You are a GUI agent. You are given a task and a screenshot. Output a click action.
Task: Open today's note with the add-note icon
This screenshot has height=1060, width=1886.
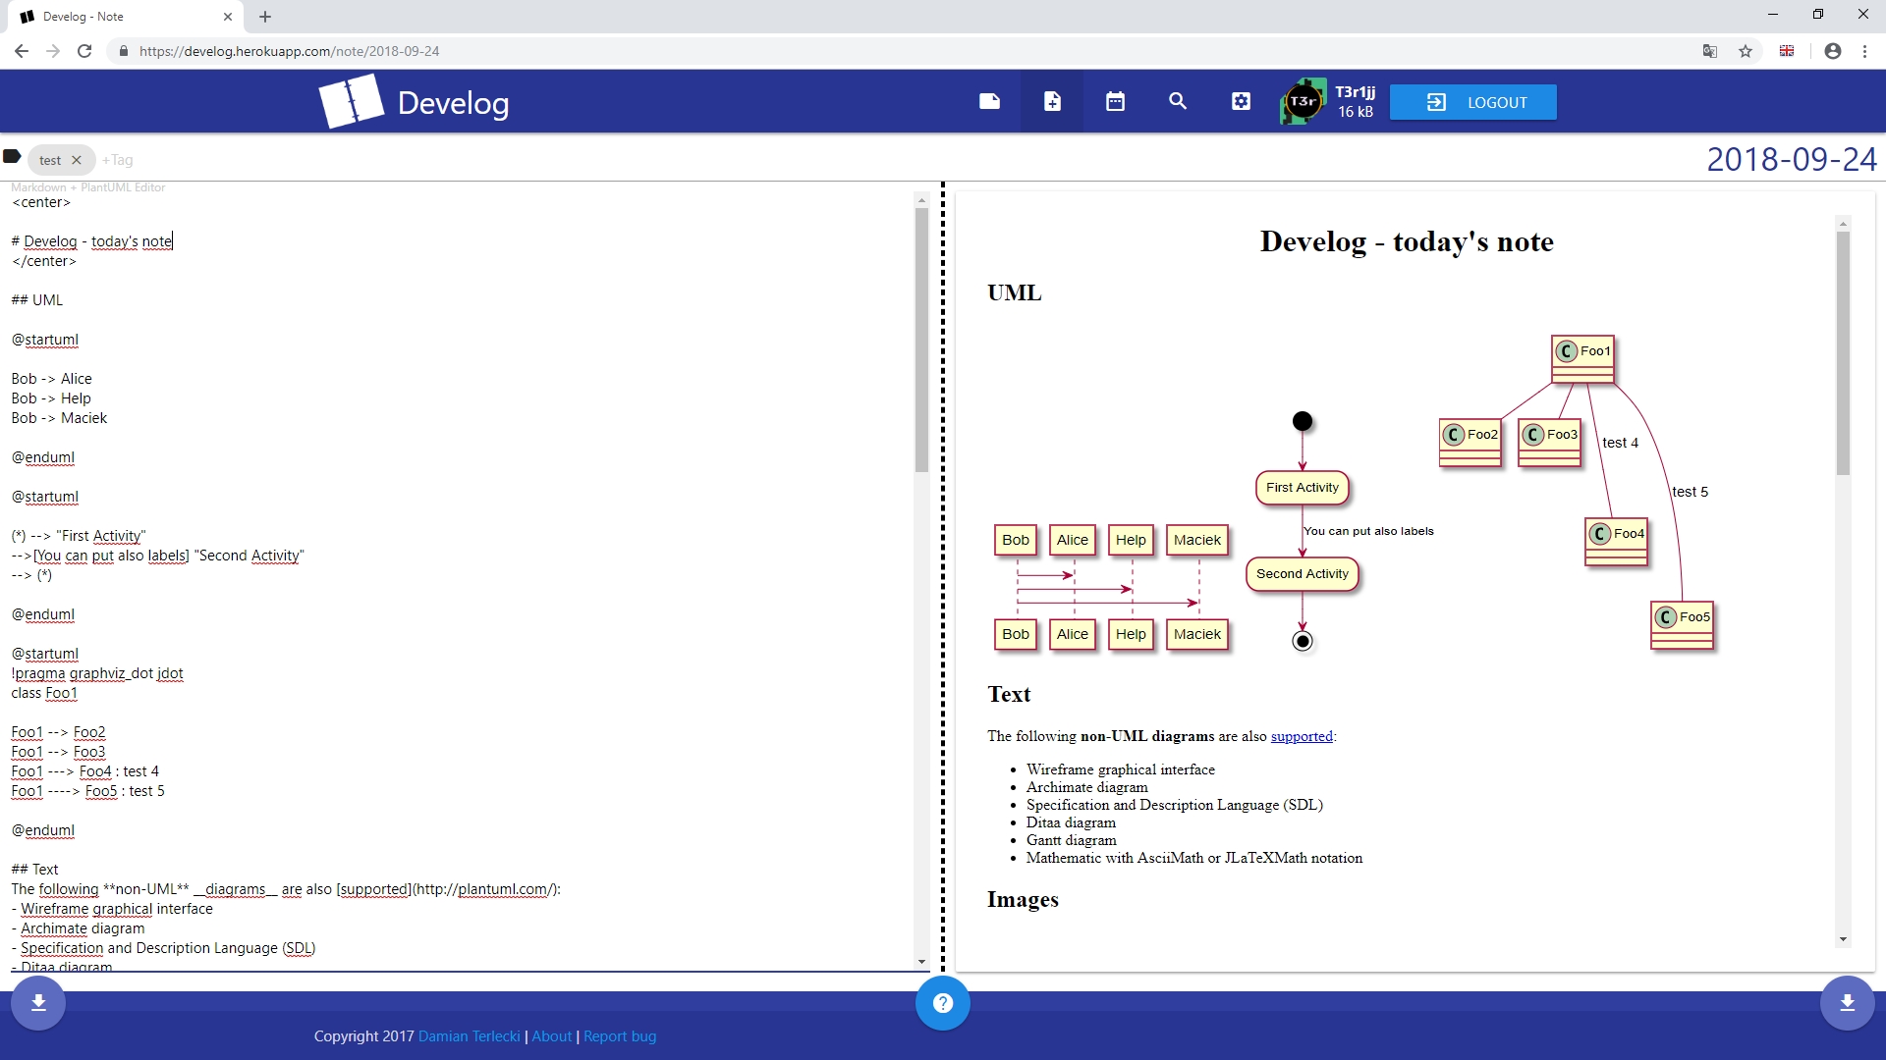pos(1052,101)
